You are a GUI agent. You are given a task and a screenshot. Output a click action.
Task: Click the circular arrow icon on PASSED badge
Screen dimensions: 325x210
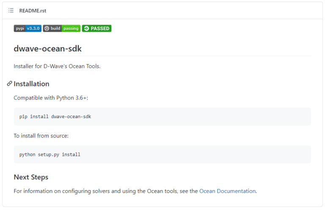coord(86,28)
